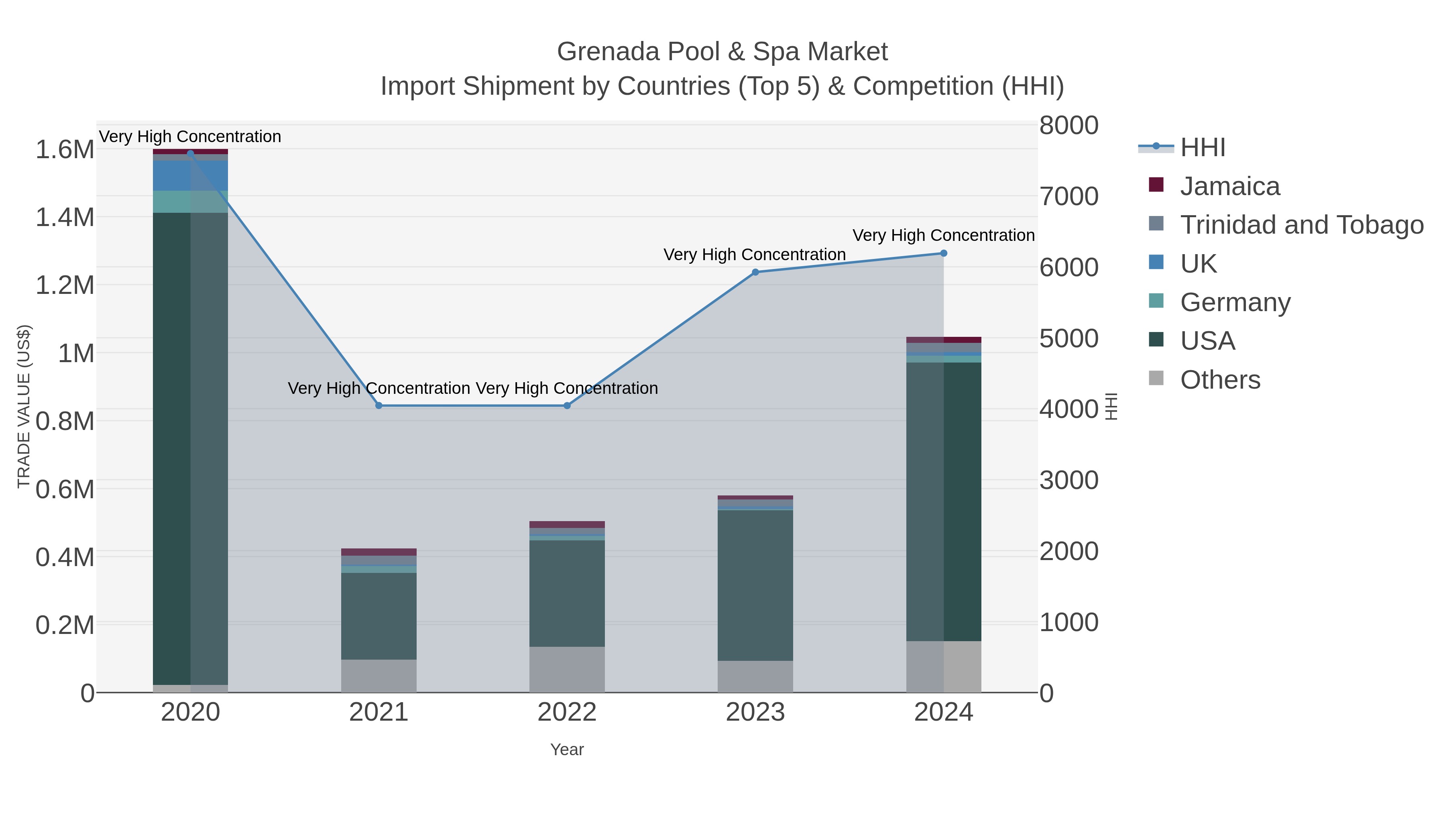The width and height of the screenshot is (1445, 813).
Task: Click the Others segment of the 2021 bar
Action: click(x=379, y=676)
